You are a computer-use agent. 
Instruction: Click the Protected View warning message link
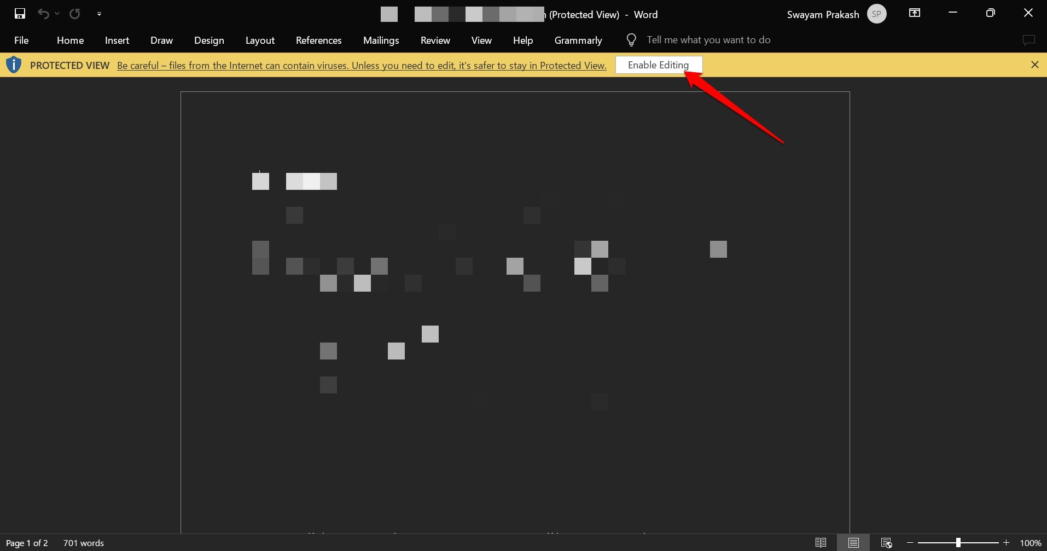click(x=362, y=66)
